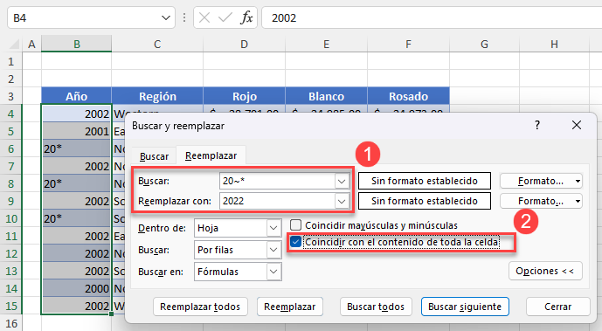
Task: Open the second Formato button arrow for Reemplazar
Action: pos(578,201)
